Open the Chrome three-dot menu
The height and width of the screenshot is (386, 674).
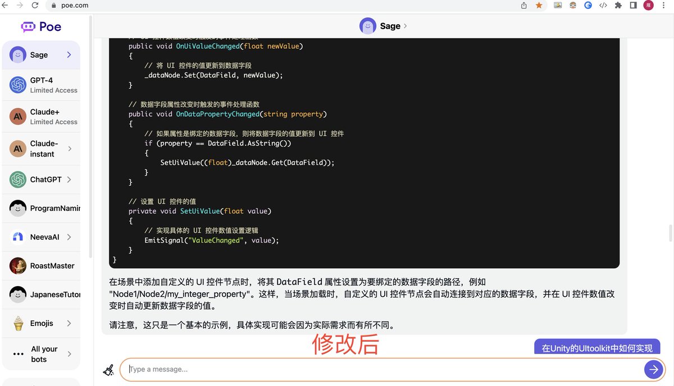[664, 5]
